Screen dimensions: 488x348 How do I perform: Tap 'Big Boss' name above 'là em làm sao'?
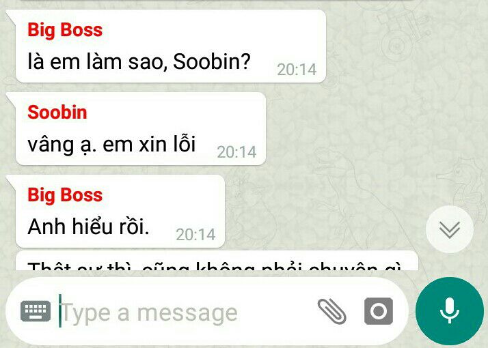(x=65, y=30)
